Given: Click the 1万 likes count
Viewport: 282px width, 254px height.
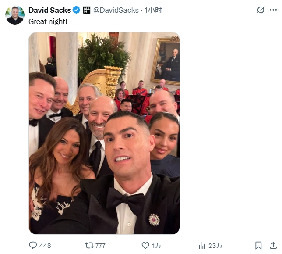Looking at the screenshot, I should tap(156, 246).
